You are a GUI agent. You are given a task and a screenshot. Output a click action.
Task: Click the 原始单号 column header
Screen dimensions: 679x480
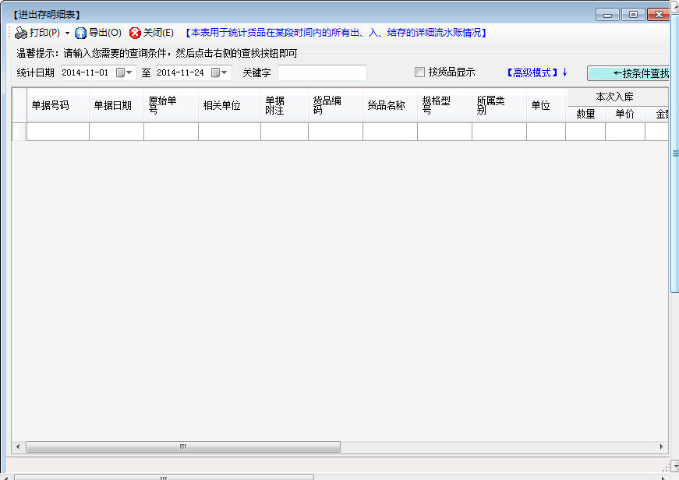(x=171, y=105)
